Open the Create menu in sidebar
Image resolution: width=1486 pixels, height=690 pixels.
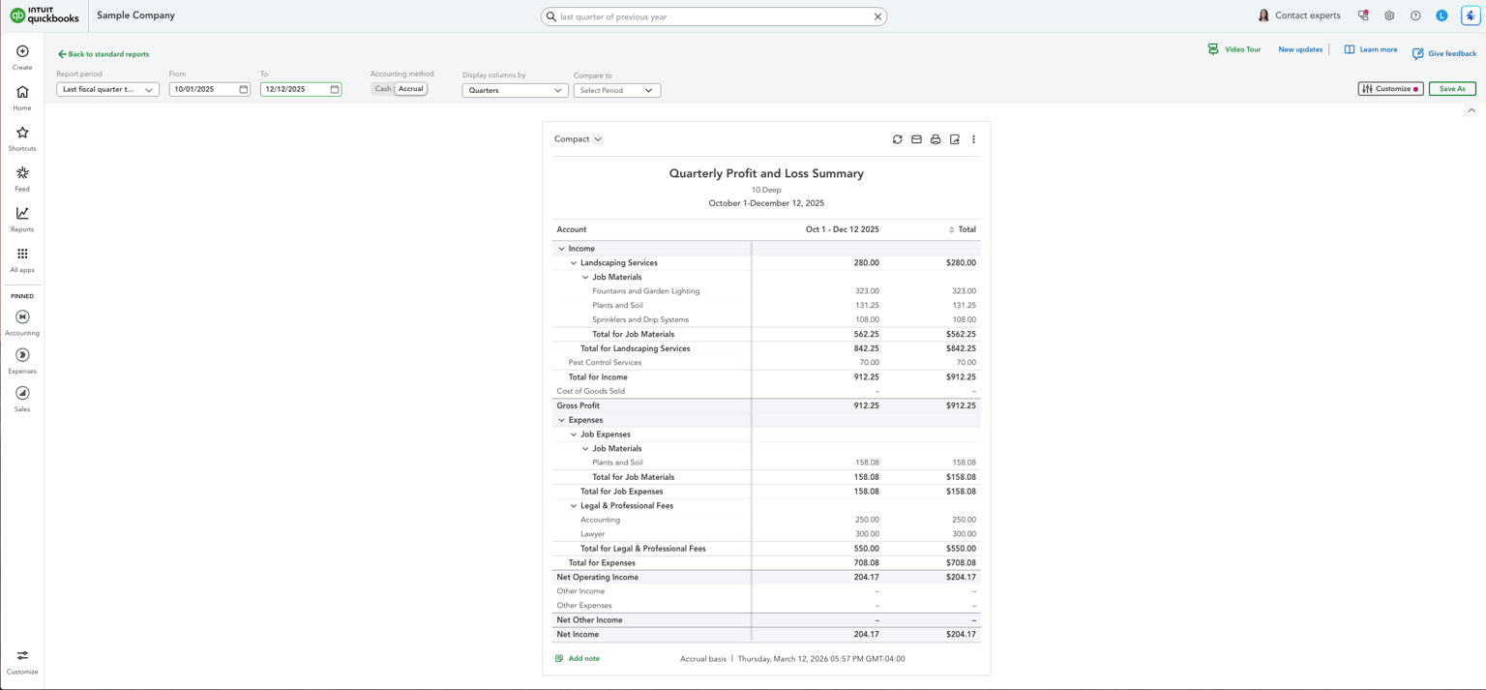pyautogui.click(x=22, y=57)
